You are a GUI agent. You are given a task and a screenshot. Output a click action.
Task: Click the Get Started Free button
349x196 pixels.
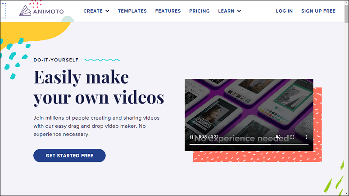click(x=69, y=156)
